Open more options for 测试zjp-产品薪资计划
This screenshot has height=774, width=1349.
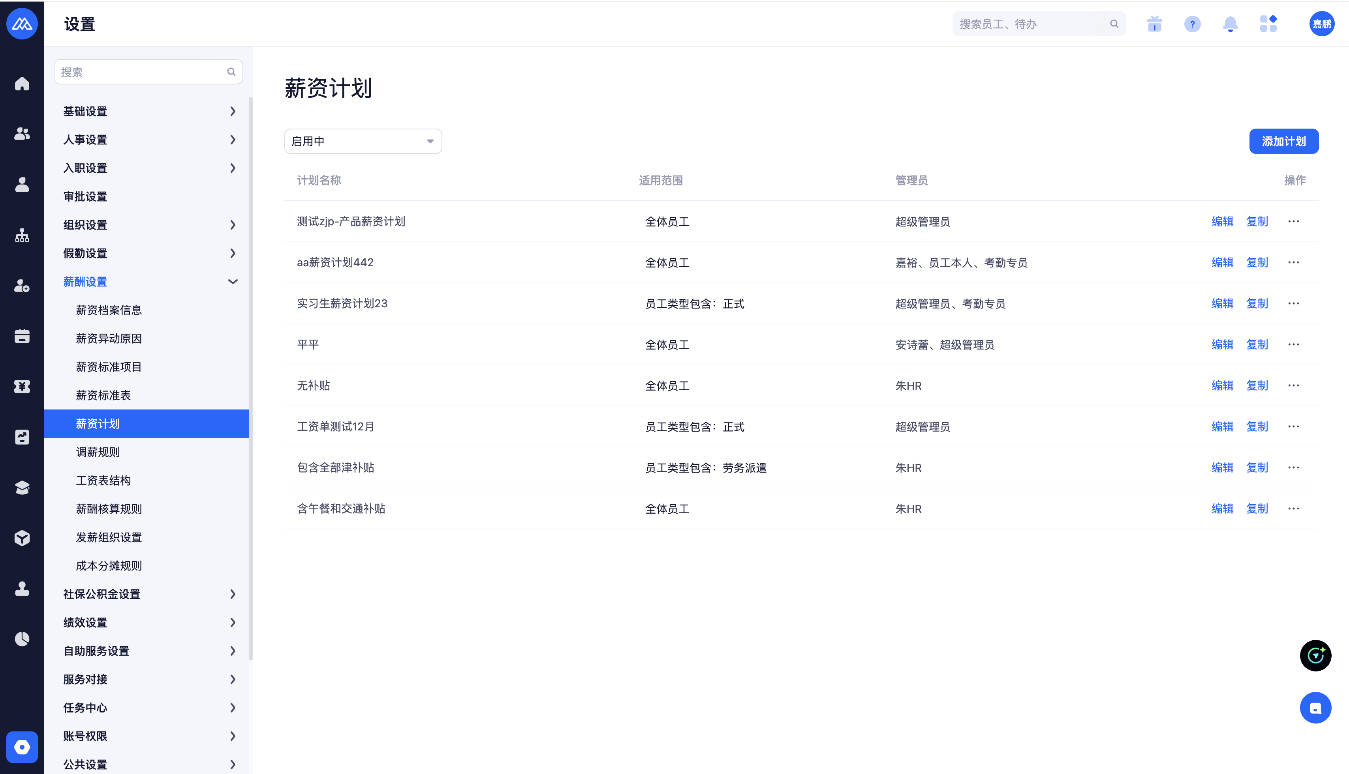pyautogui.click(x=1294, y=221)
